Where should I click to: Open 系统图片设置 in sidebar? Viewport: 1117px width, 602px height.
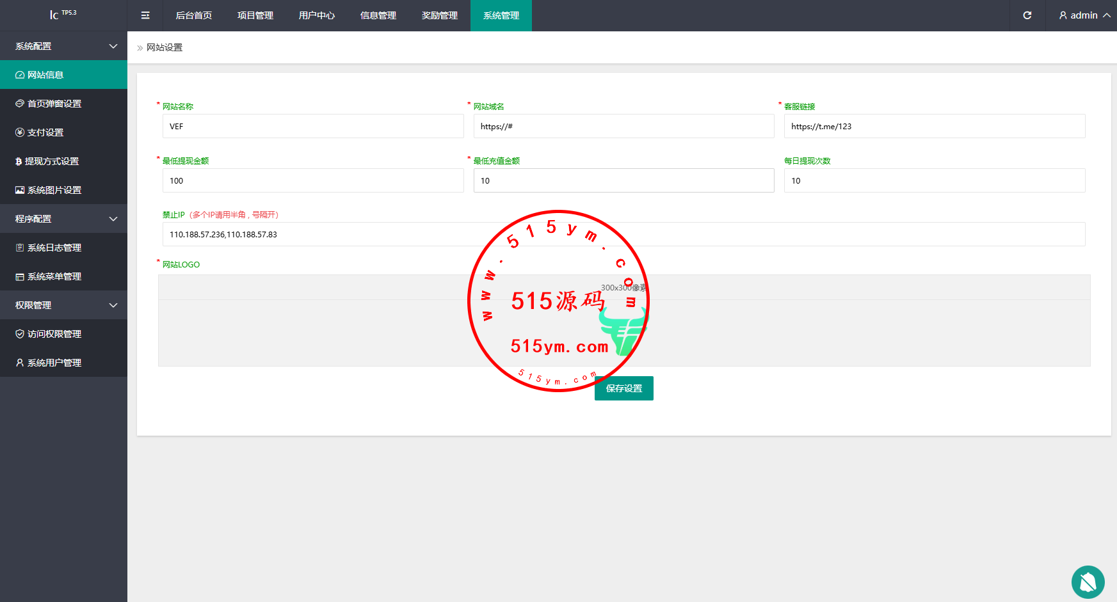(x=54, y=190)
